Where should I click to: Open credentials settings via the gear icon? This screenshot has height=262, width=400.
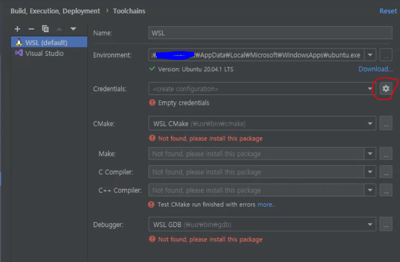click(x=386, y=88)
